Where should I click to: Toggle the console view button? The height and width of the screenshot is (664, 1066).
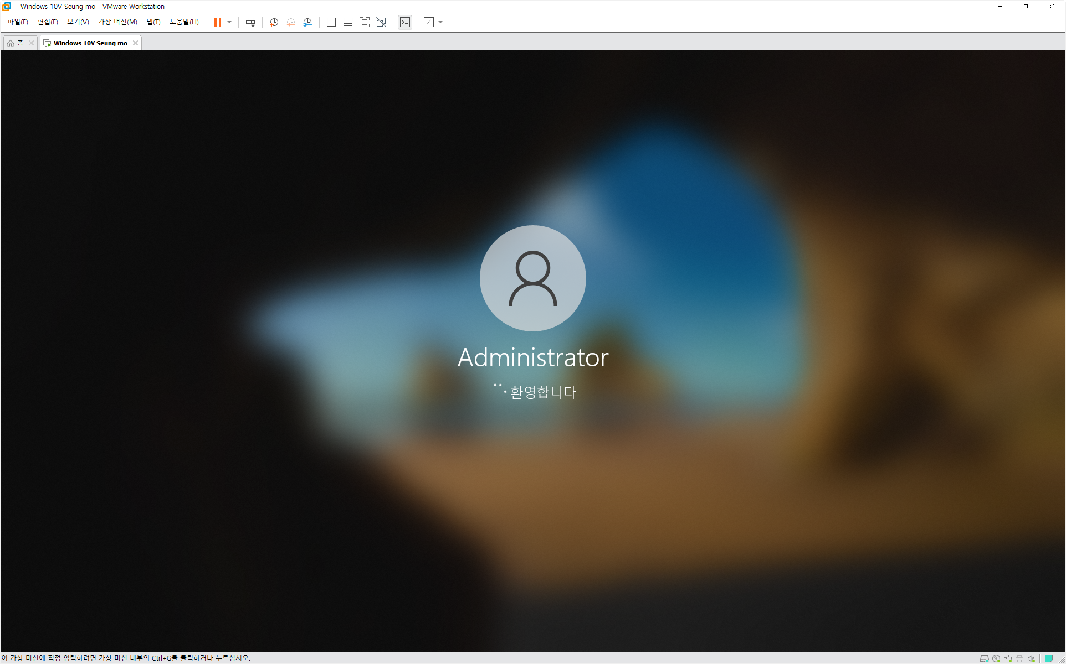[405, 22]
